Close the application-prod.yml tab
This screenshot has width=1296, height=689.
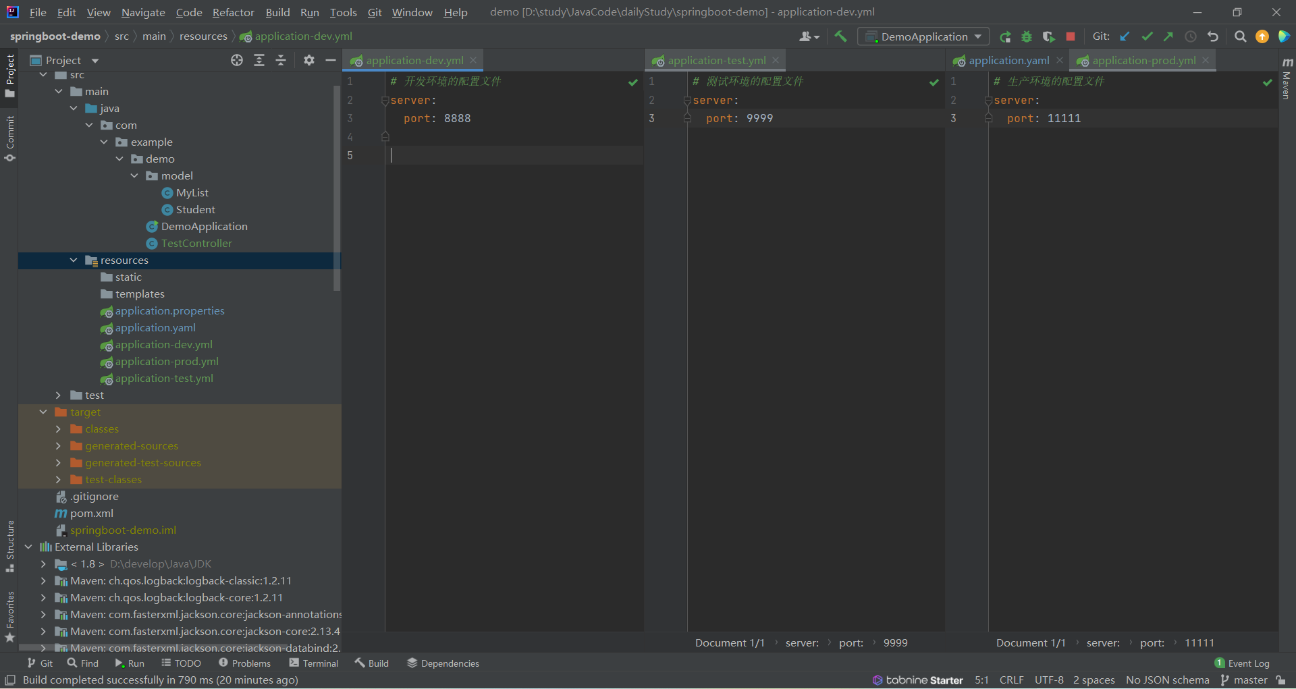pyautogui.click(x=1205, y=60)
